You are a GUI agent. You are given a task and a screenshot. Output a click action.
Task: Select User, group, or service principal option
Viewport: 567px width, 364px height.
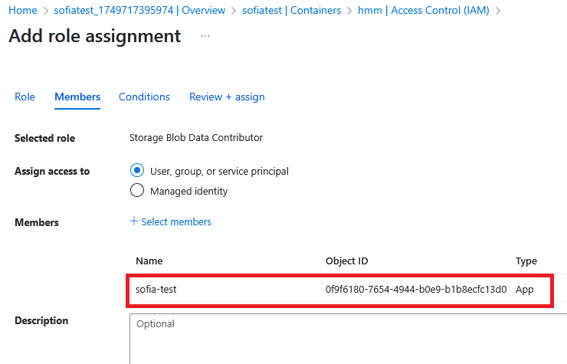138,171
